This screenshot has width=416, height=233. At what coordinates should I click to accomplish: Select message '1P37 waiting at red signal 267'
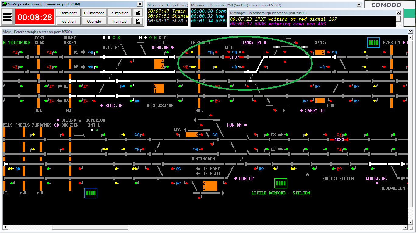tap(284, 19)
